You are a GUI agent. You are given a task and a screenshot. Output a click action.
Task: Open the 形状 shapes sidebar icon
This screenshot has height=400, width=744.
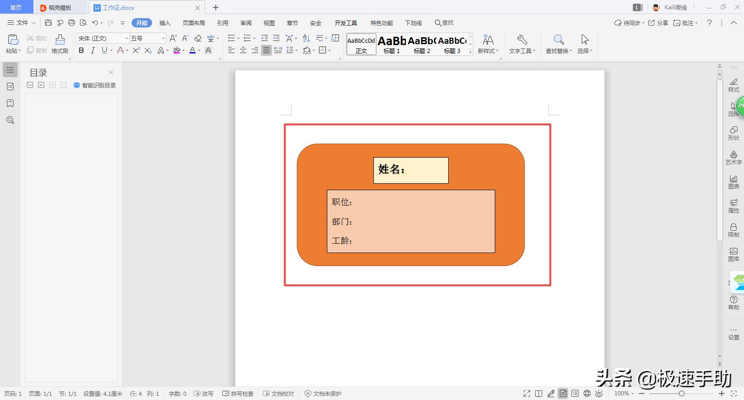point(733,133)
